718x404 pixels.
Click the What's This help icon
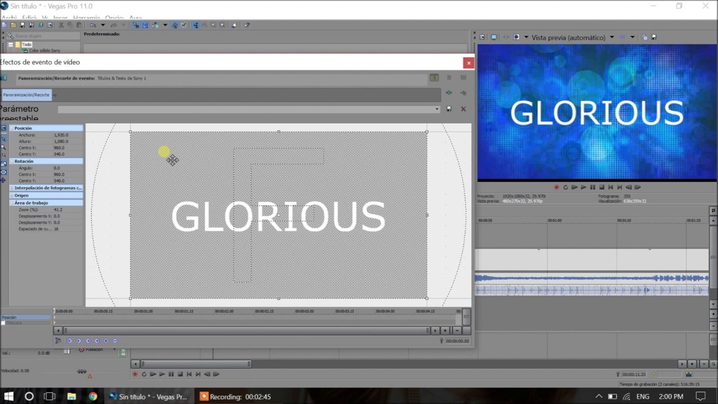click(247, 25)
